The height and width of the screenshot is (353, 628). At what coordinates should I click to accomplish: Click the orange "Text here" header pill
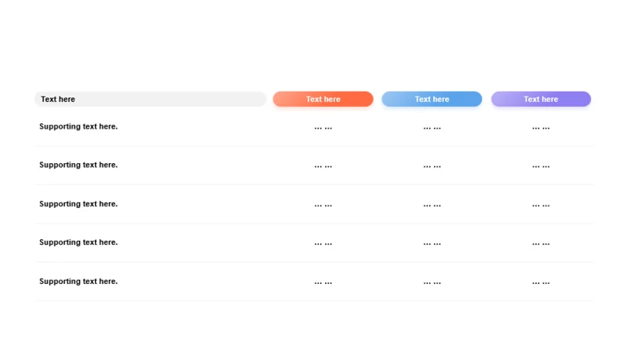323,99
